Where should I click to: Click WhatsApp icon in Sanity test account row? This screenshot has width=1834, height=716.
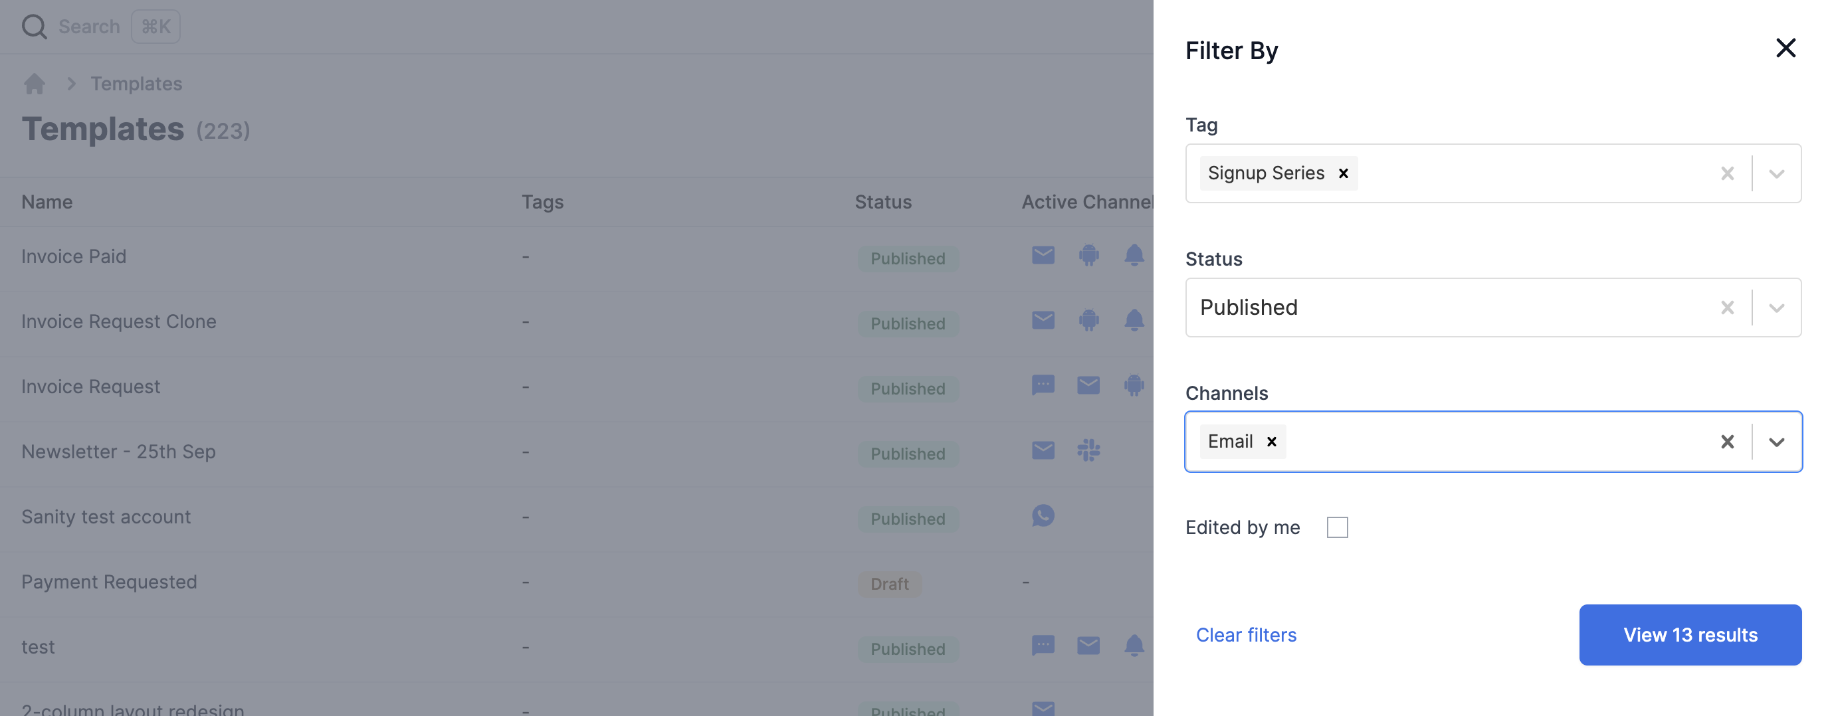point(1043,515)
